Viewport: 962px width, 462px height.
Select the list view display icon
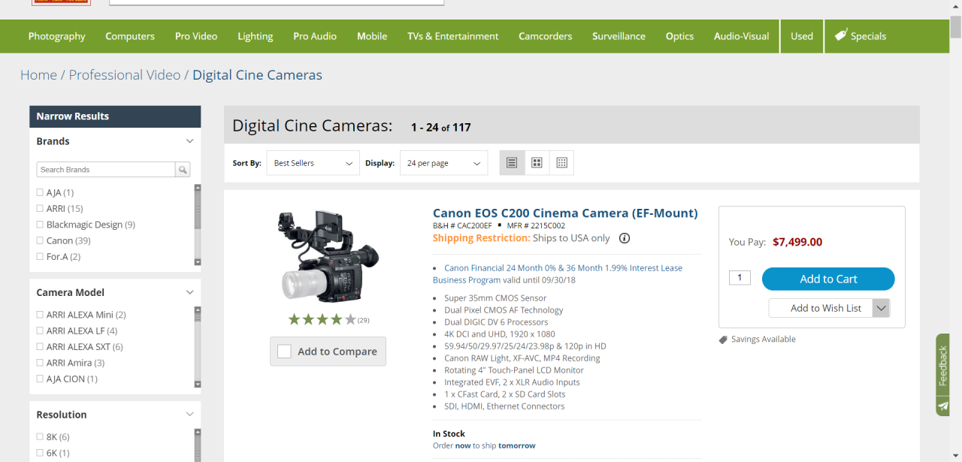click(512, 163)
